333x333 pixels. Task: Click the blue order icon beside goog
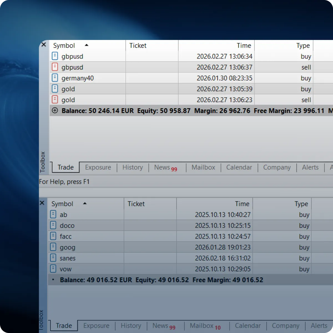point(53,247)
